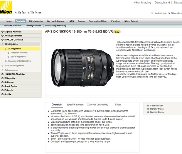
Task: Click the Europa link
Action: point(178,3)
